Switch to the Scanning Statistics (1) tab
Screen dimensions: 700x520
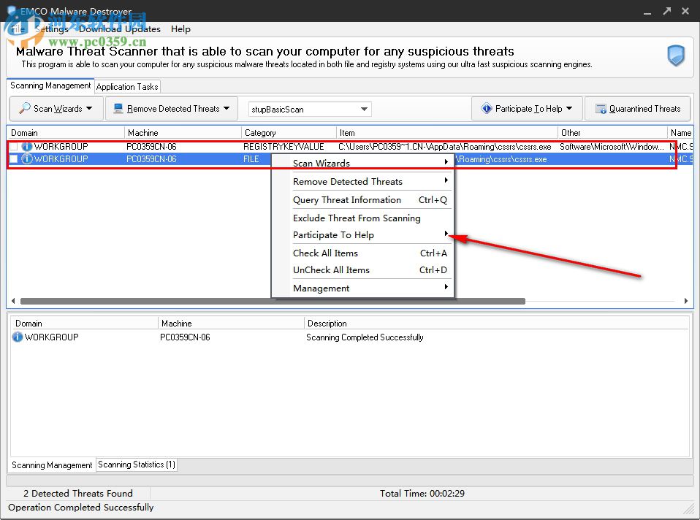[136, 464]
